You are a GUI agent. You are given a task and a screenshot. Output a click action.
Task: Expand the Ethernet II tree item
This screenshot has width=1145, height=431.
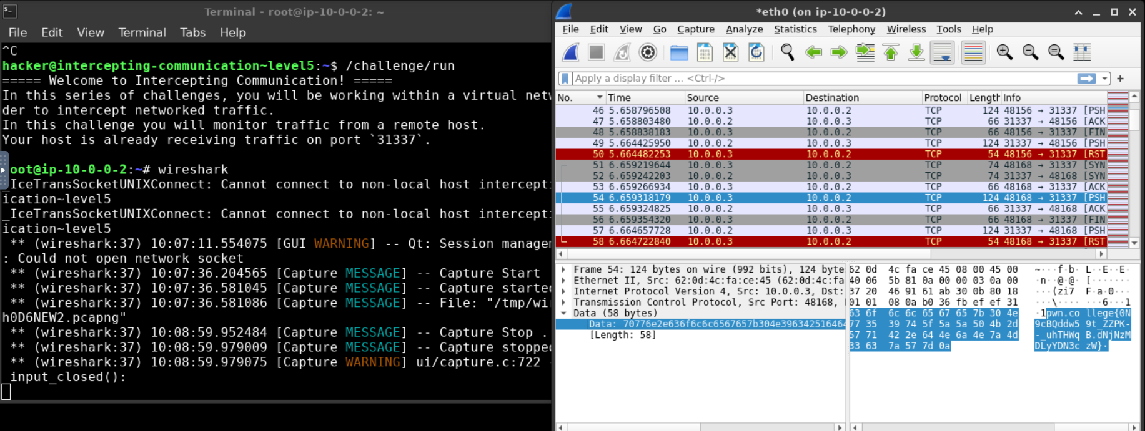point(563,281)
